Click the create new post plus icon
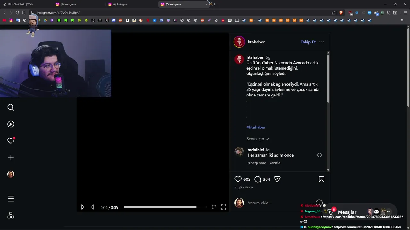This screenshot has height=230, width=410. tap(11, 157)
